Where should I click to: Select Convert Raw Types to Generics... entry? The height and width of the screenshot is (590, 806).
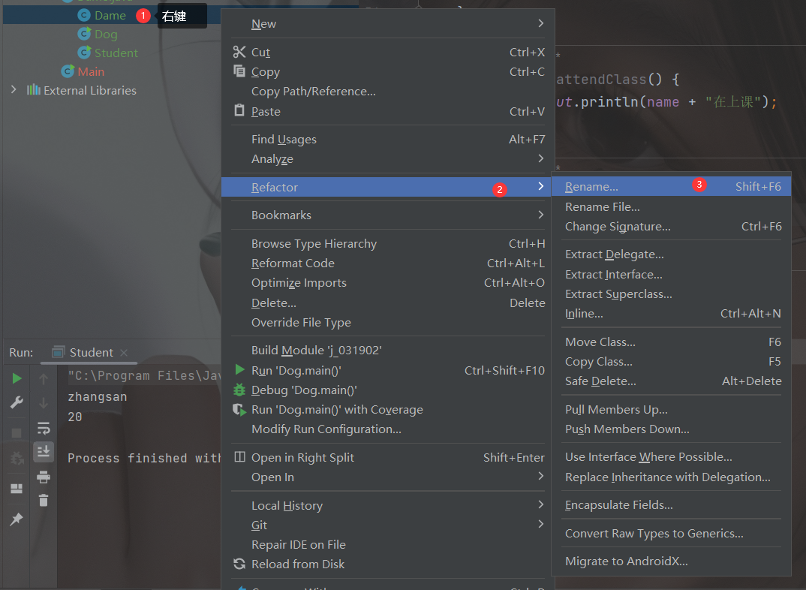(x=671, y=533)
